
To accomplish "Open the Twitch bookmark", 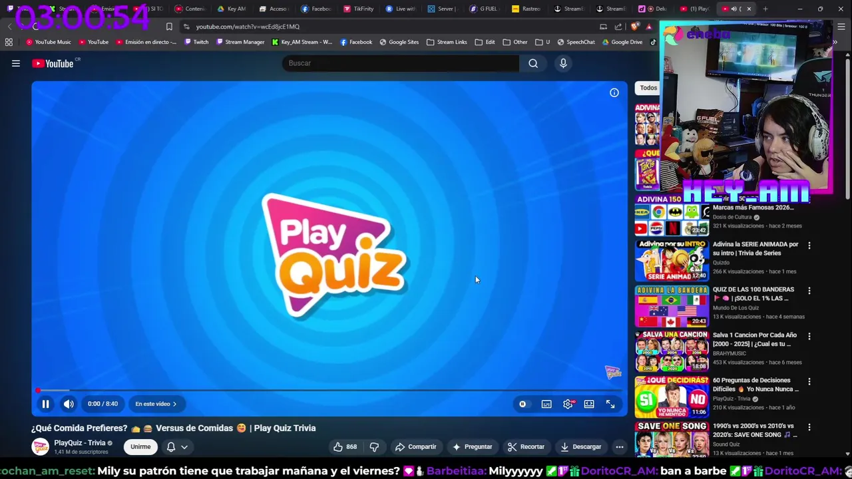I will coord(196,42).
